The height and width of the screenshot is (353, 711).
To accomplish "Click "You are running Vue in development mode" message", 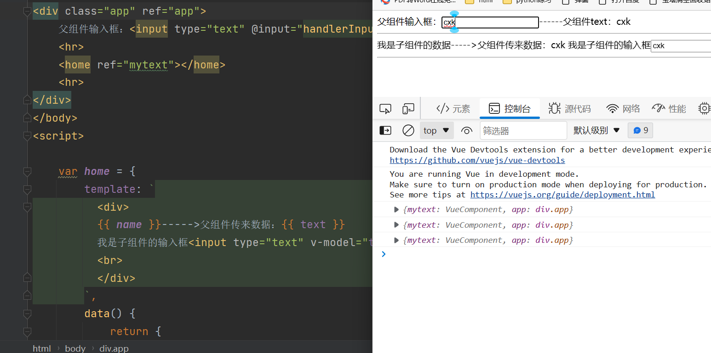I will [484, 174].
